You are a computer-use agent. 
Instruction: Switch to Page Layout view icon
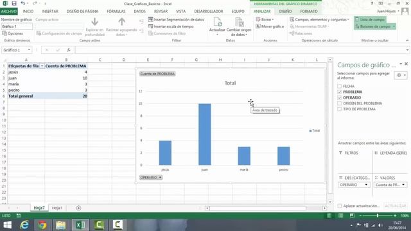coord(340,216)
